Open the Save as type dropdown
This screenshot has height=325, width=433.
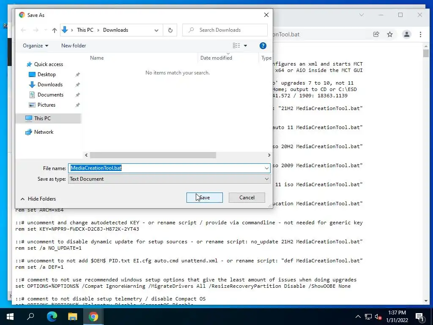[169, 179]
